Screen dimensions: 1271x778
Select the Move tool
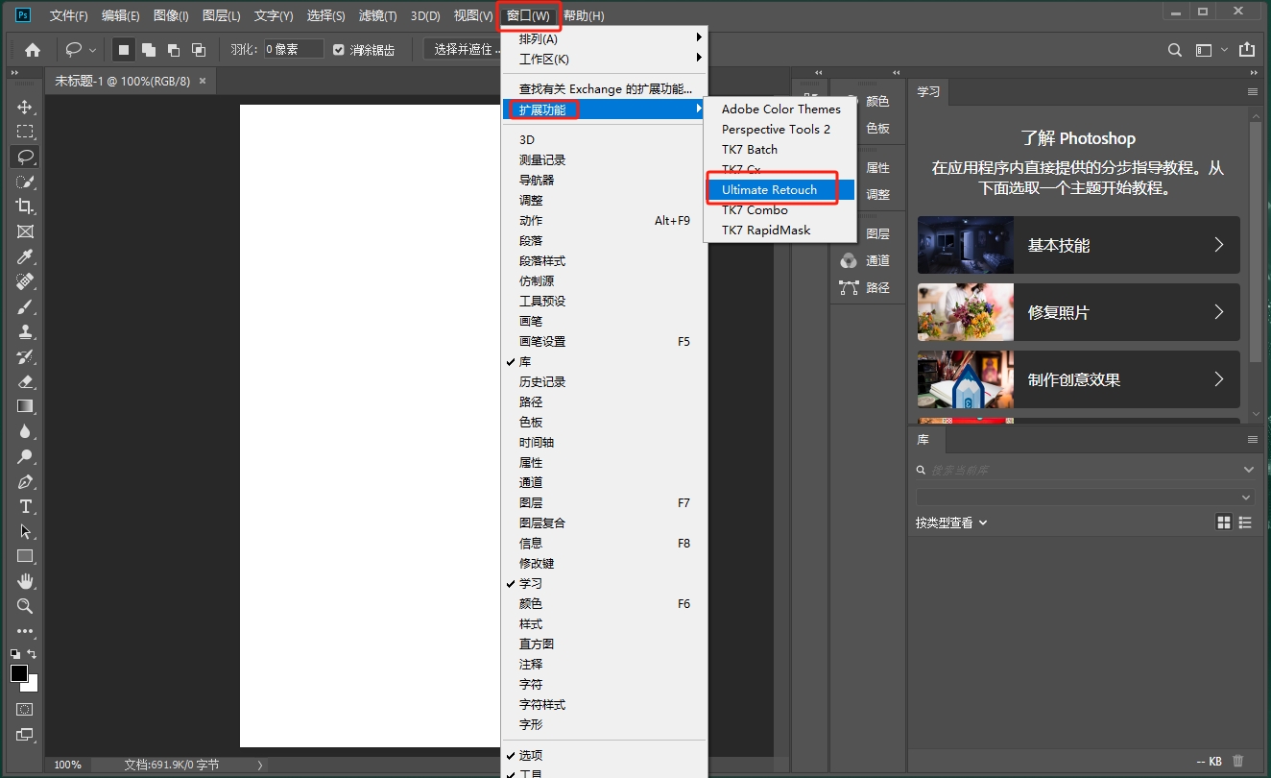(25, 107)
